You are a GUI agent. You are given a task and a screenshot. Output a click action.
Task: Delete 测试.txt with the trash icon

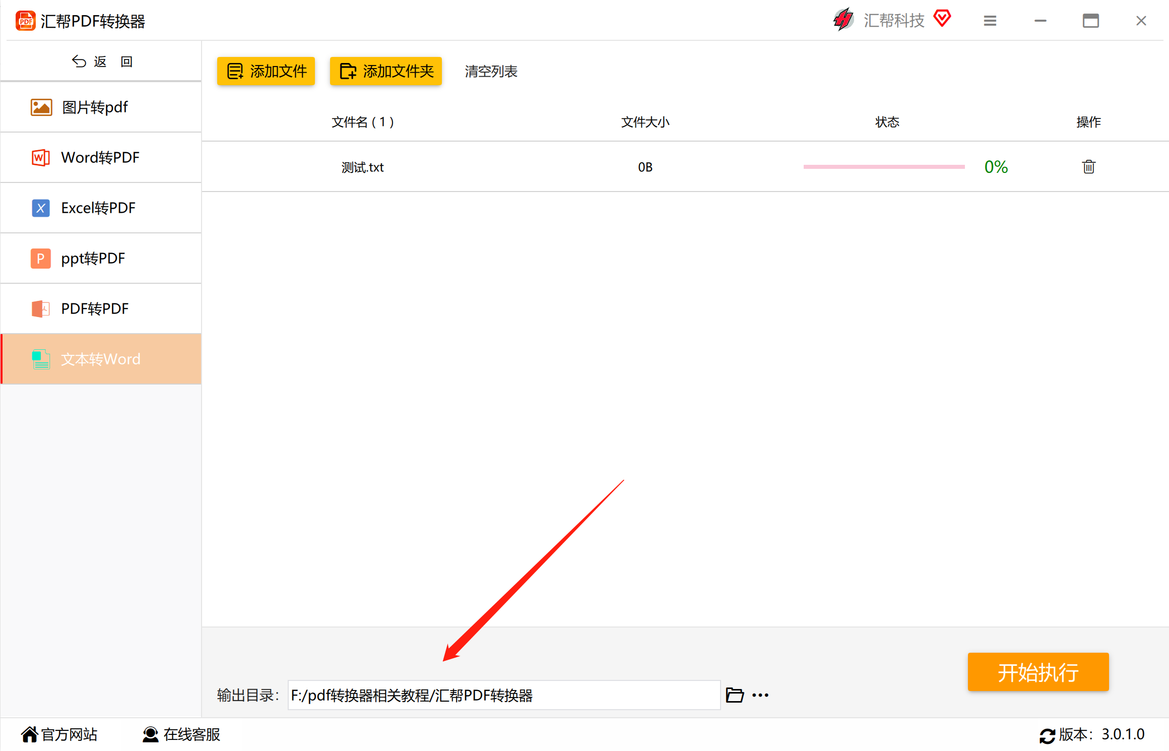tap(1088, 166)
